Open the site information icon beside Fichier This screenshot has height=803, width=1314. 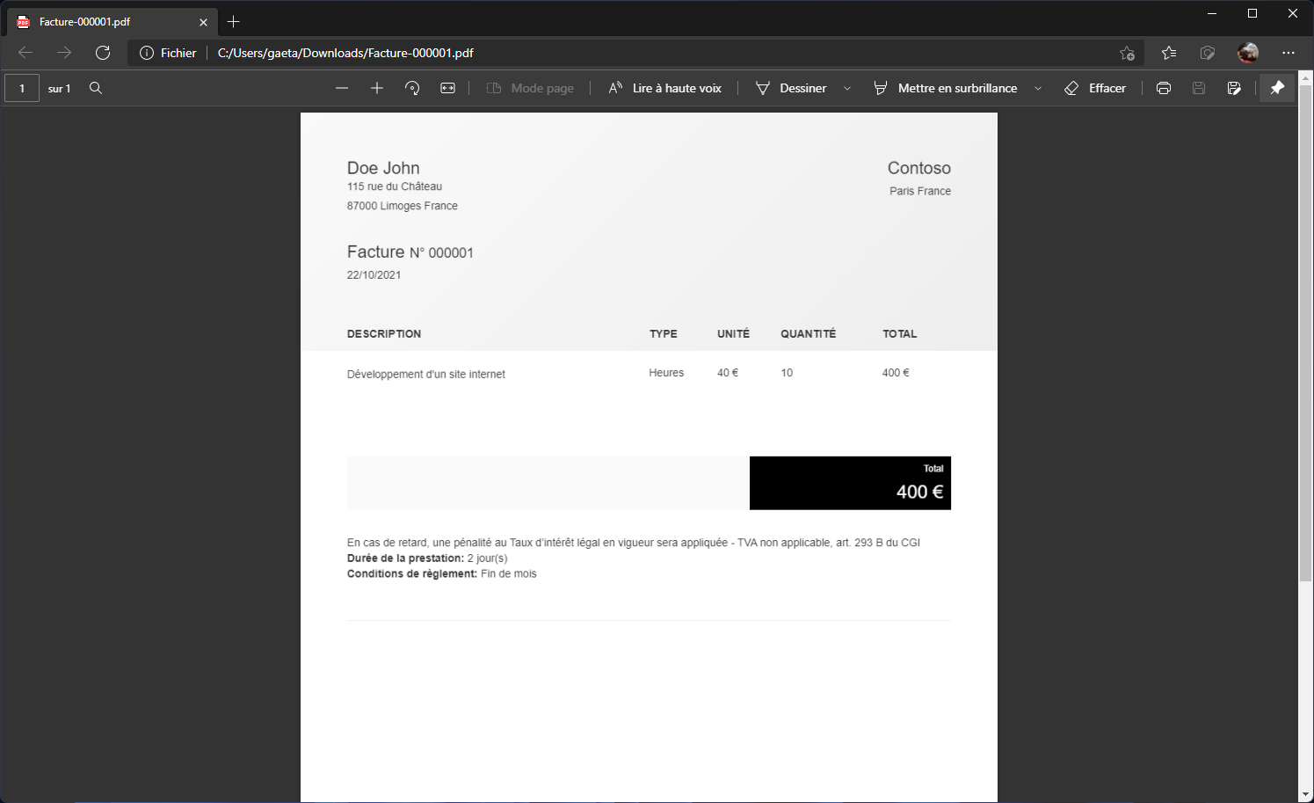(x=147, y=53)
